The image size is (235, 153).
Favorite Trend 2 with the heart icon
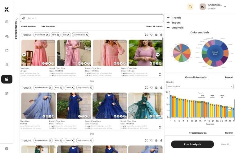151,35
